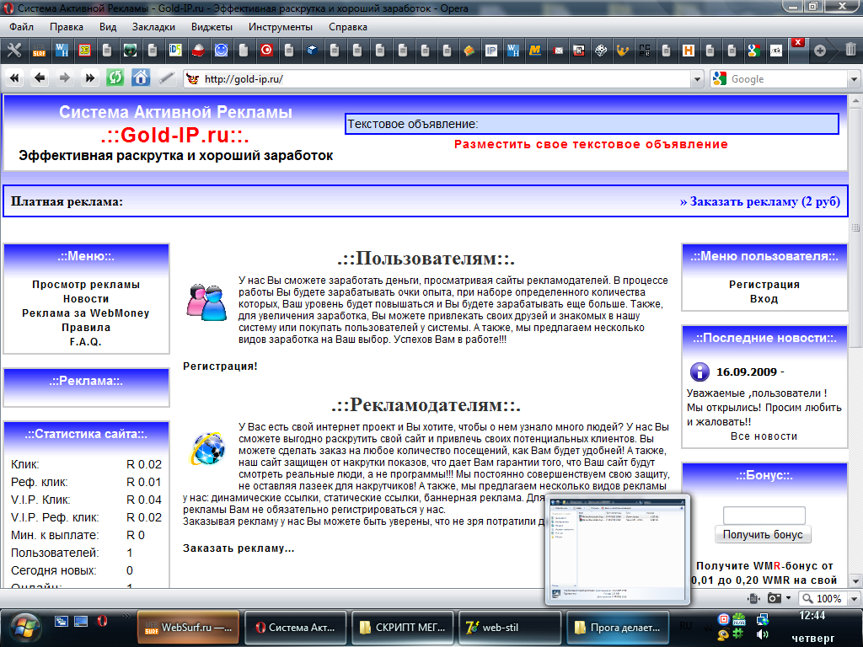Add a new tab with plus button
This screenshot has width=863, height=647.
coord(820,51)
